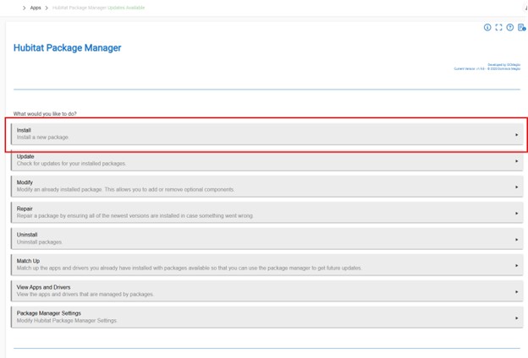
Task: Click 'View the apps and drivers' description text
Action: [85, 295]
